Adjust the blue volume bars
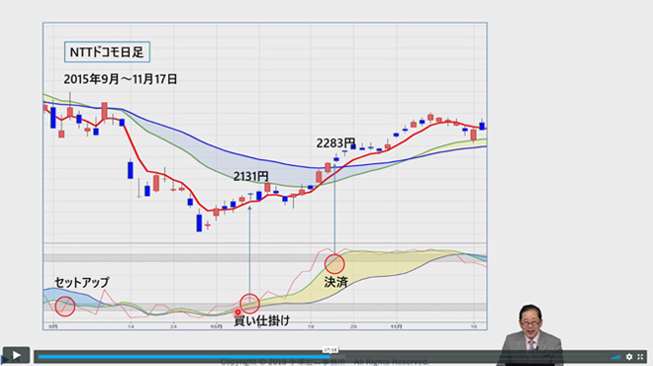The image size is (653, 366). (615, 357)
